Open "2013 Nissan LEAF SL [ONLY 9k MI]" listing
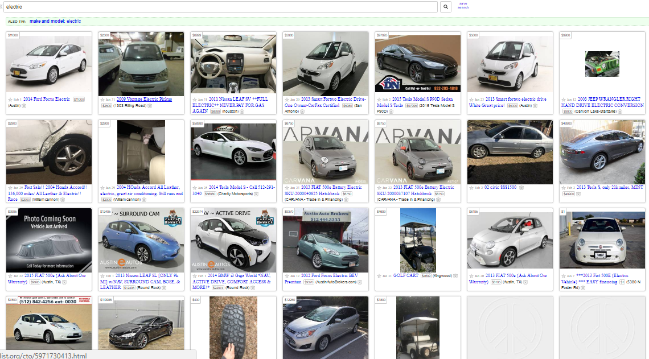This screenshot has height=359, width=649. pos(140,281)
